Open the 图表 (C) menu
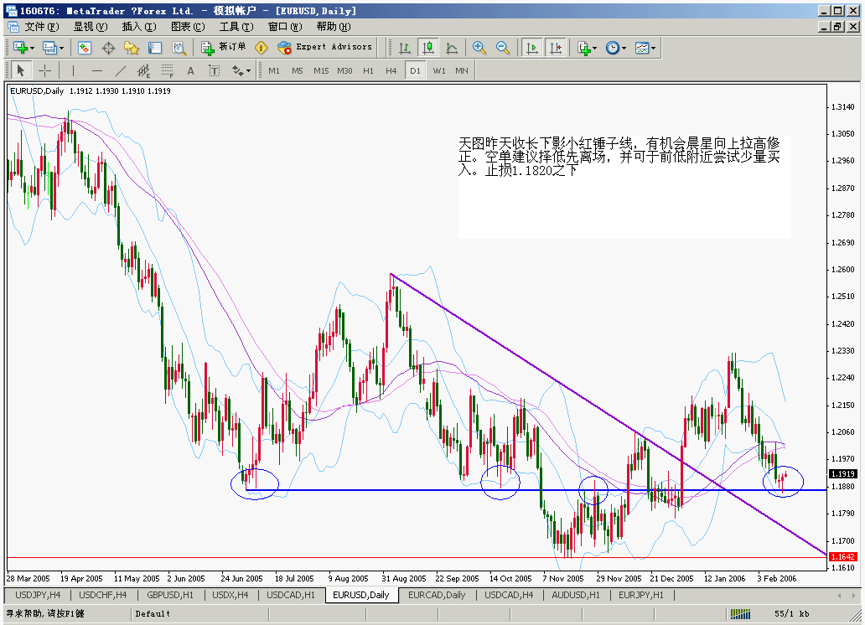 (188, 27)
